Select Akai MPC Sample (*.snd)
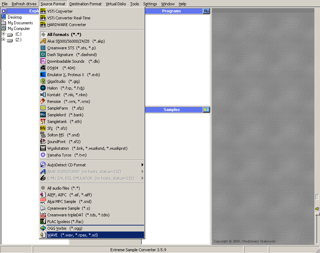The width and height of the screenshot is (320, 253). coord(92,202)
